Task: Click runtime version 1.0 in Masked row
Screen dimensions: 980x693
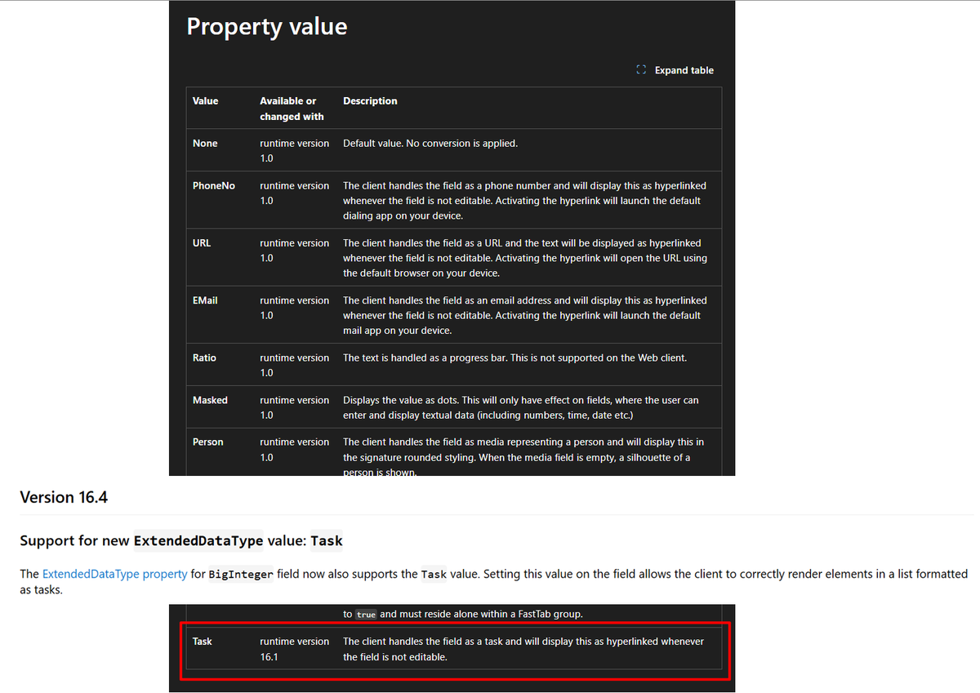Action: (295, 407)
